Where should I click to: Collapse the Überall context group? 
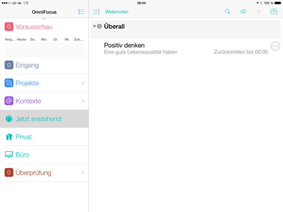(x=94, y=26)
